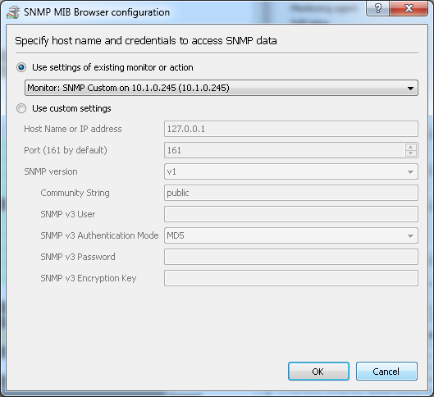Close the SNMP MIB Browser configuration window

pos(409,8)
